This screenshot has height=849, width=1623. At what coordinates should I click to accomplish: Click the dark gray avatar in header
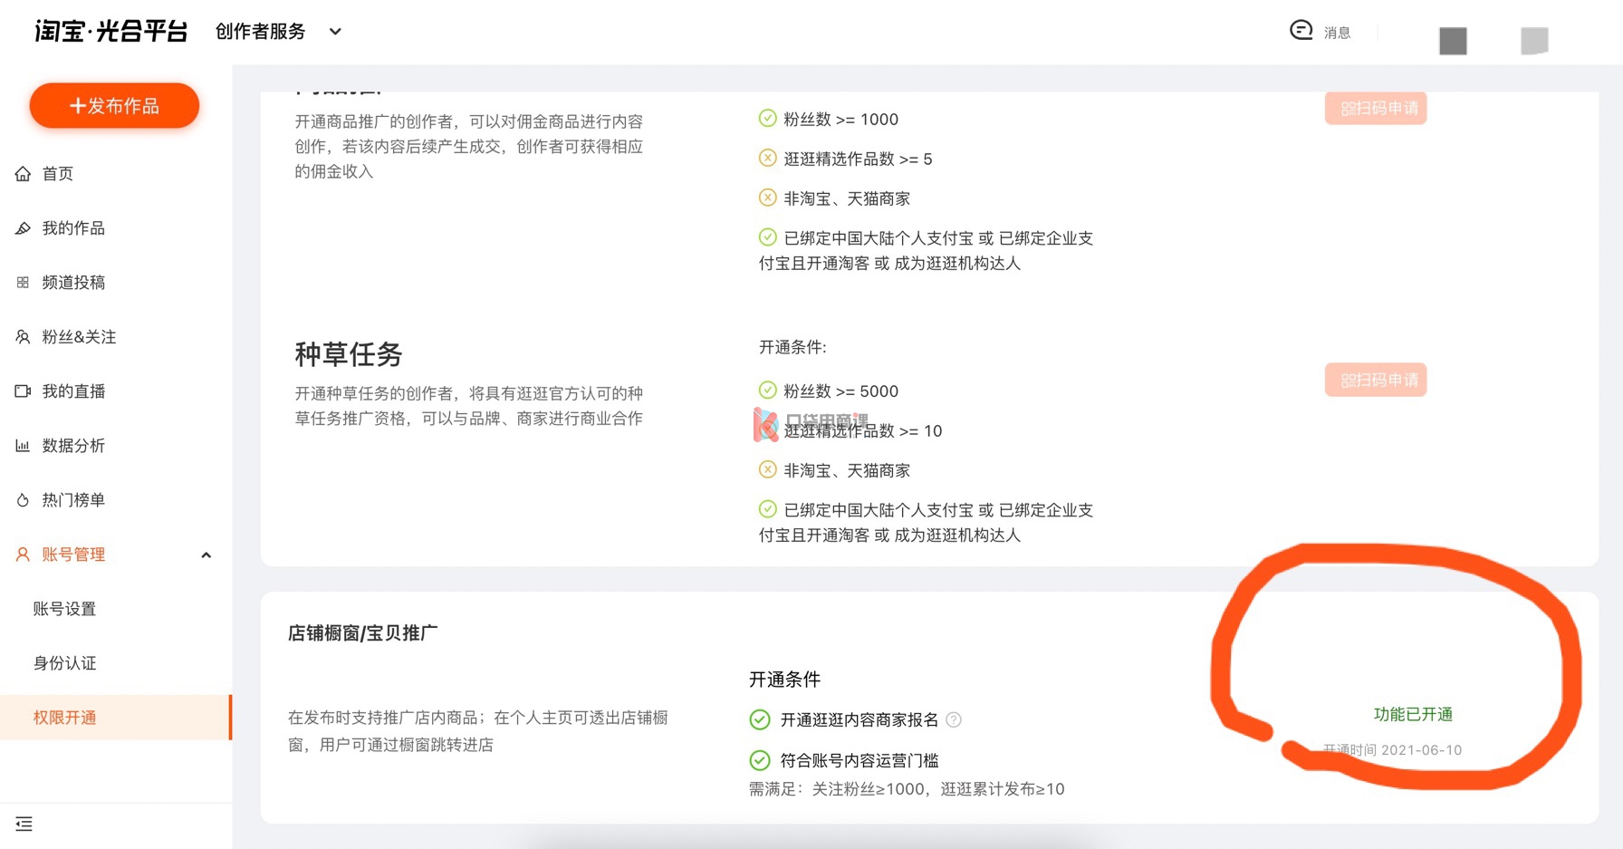pyautogui.click(x=1453, y=41)
